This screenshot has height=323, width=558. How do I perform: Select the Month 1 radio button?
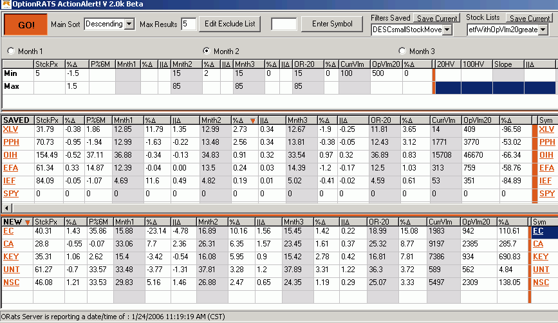[11, 51]
